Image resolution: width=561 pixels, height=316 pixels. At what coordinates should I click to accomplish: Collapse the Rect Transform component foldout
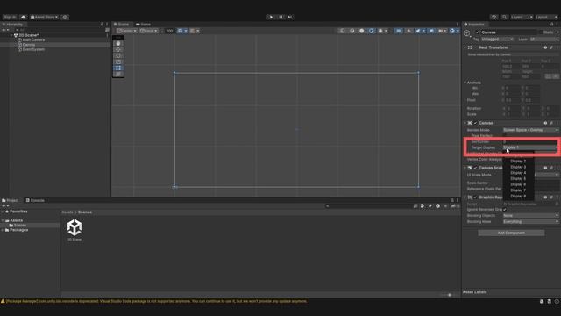tap(465, 47)
